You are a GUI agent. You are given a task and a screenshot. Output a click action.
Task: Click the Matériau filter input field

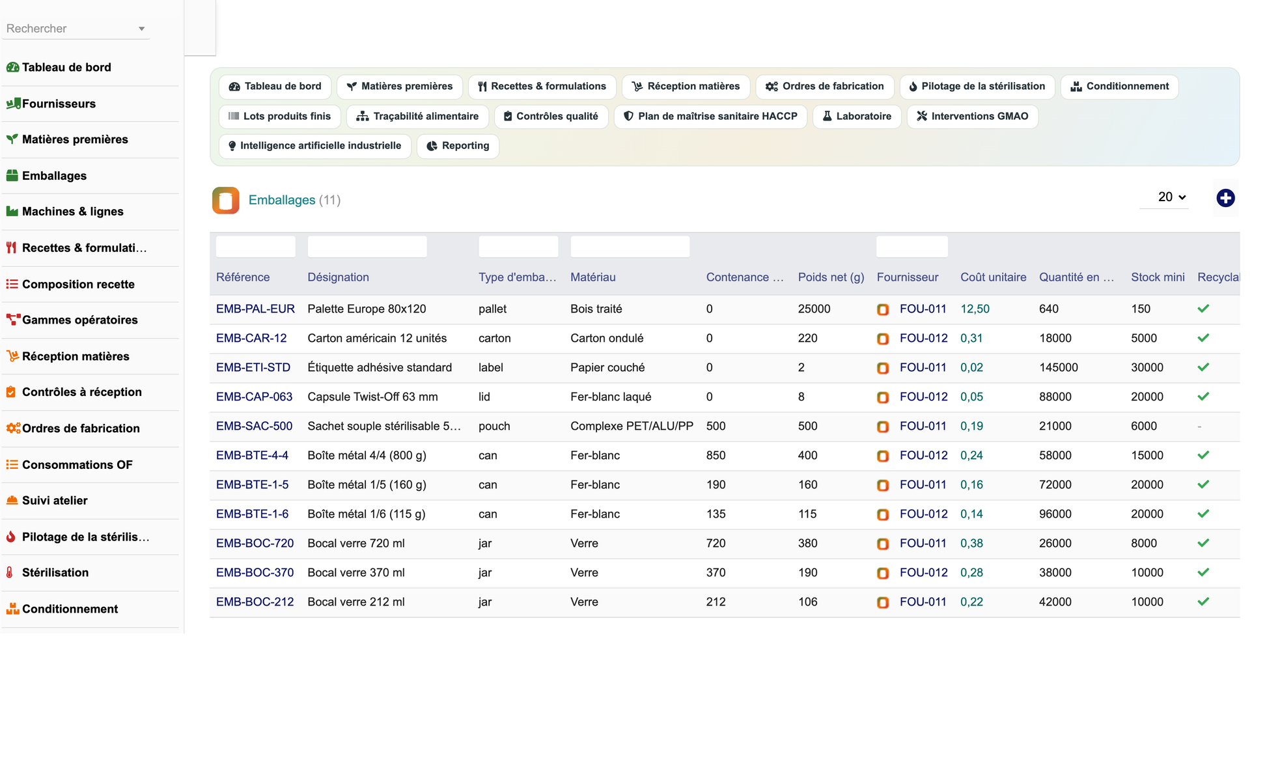pos(630,247)
